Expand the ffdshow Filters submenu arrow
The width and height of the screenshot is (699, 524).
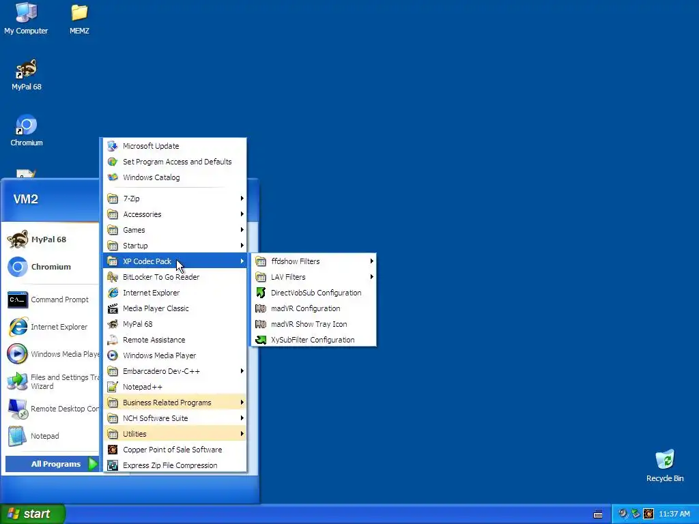click(371, 261)
